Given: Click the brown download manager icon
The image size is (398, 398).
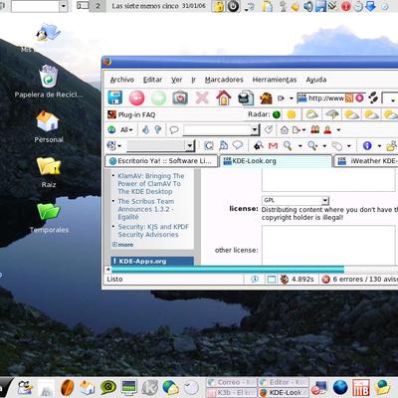Looking at the screenshot, I should 266,99.
